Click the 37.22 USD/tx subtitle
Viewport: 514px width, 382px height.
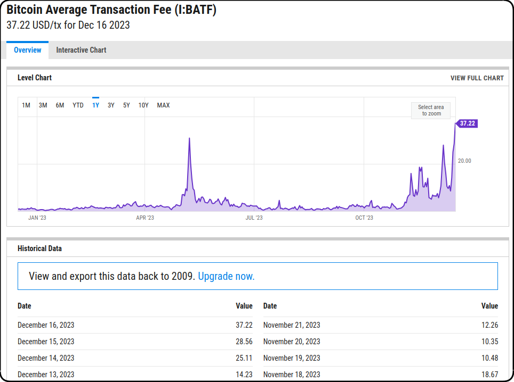click(x=68, y=25)
